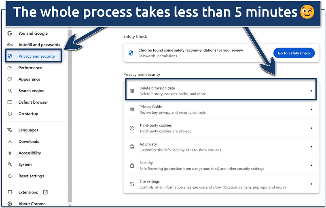Click the Google G icon in sidebar
Screen dimensions: 326x208
pyautogui.click(x=10, y=33)
